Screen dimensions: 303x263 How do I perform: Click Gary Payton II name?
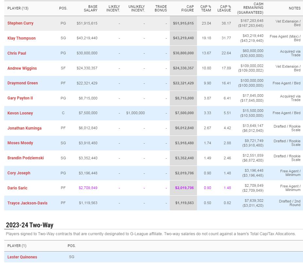click(20, 98)
